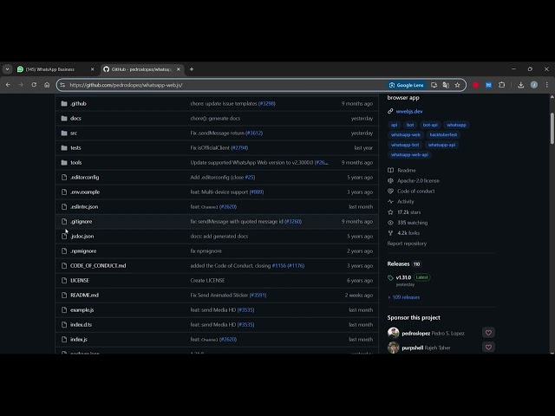
Task: Open the Readme link in sidebar
Action: pyautogui.click(x=407, y=170)
